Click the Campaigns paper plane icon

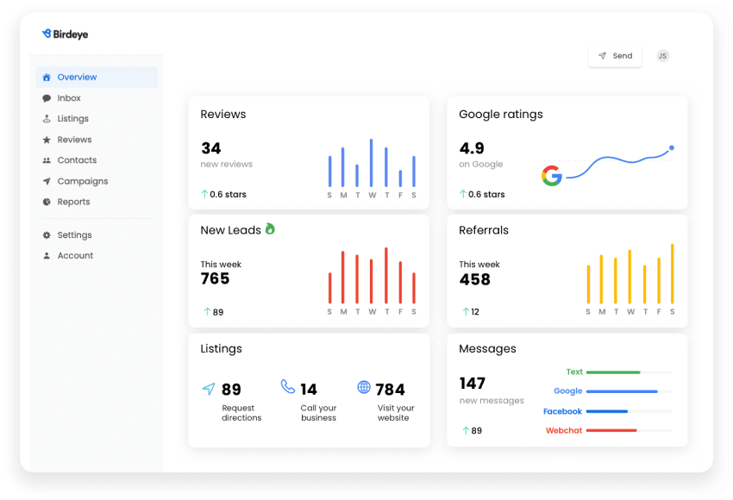point(47,181)
